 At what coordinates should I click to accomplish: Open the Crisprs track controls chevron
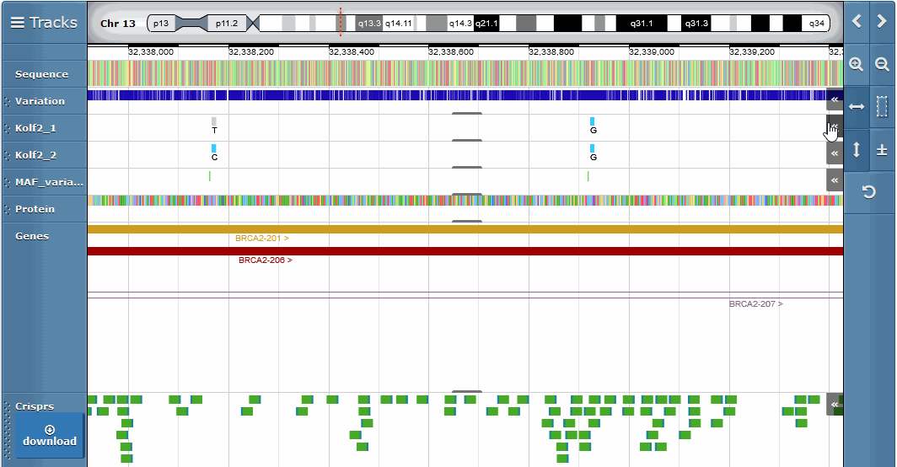point(834,405)
